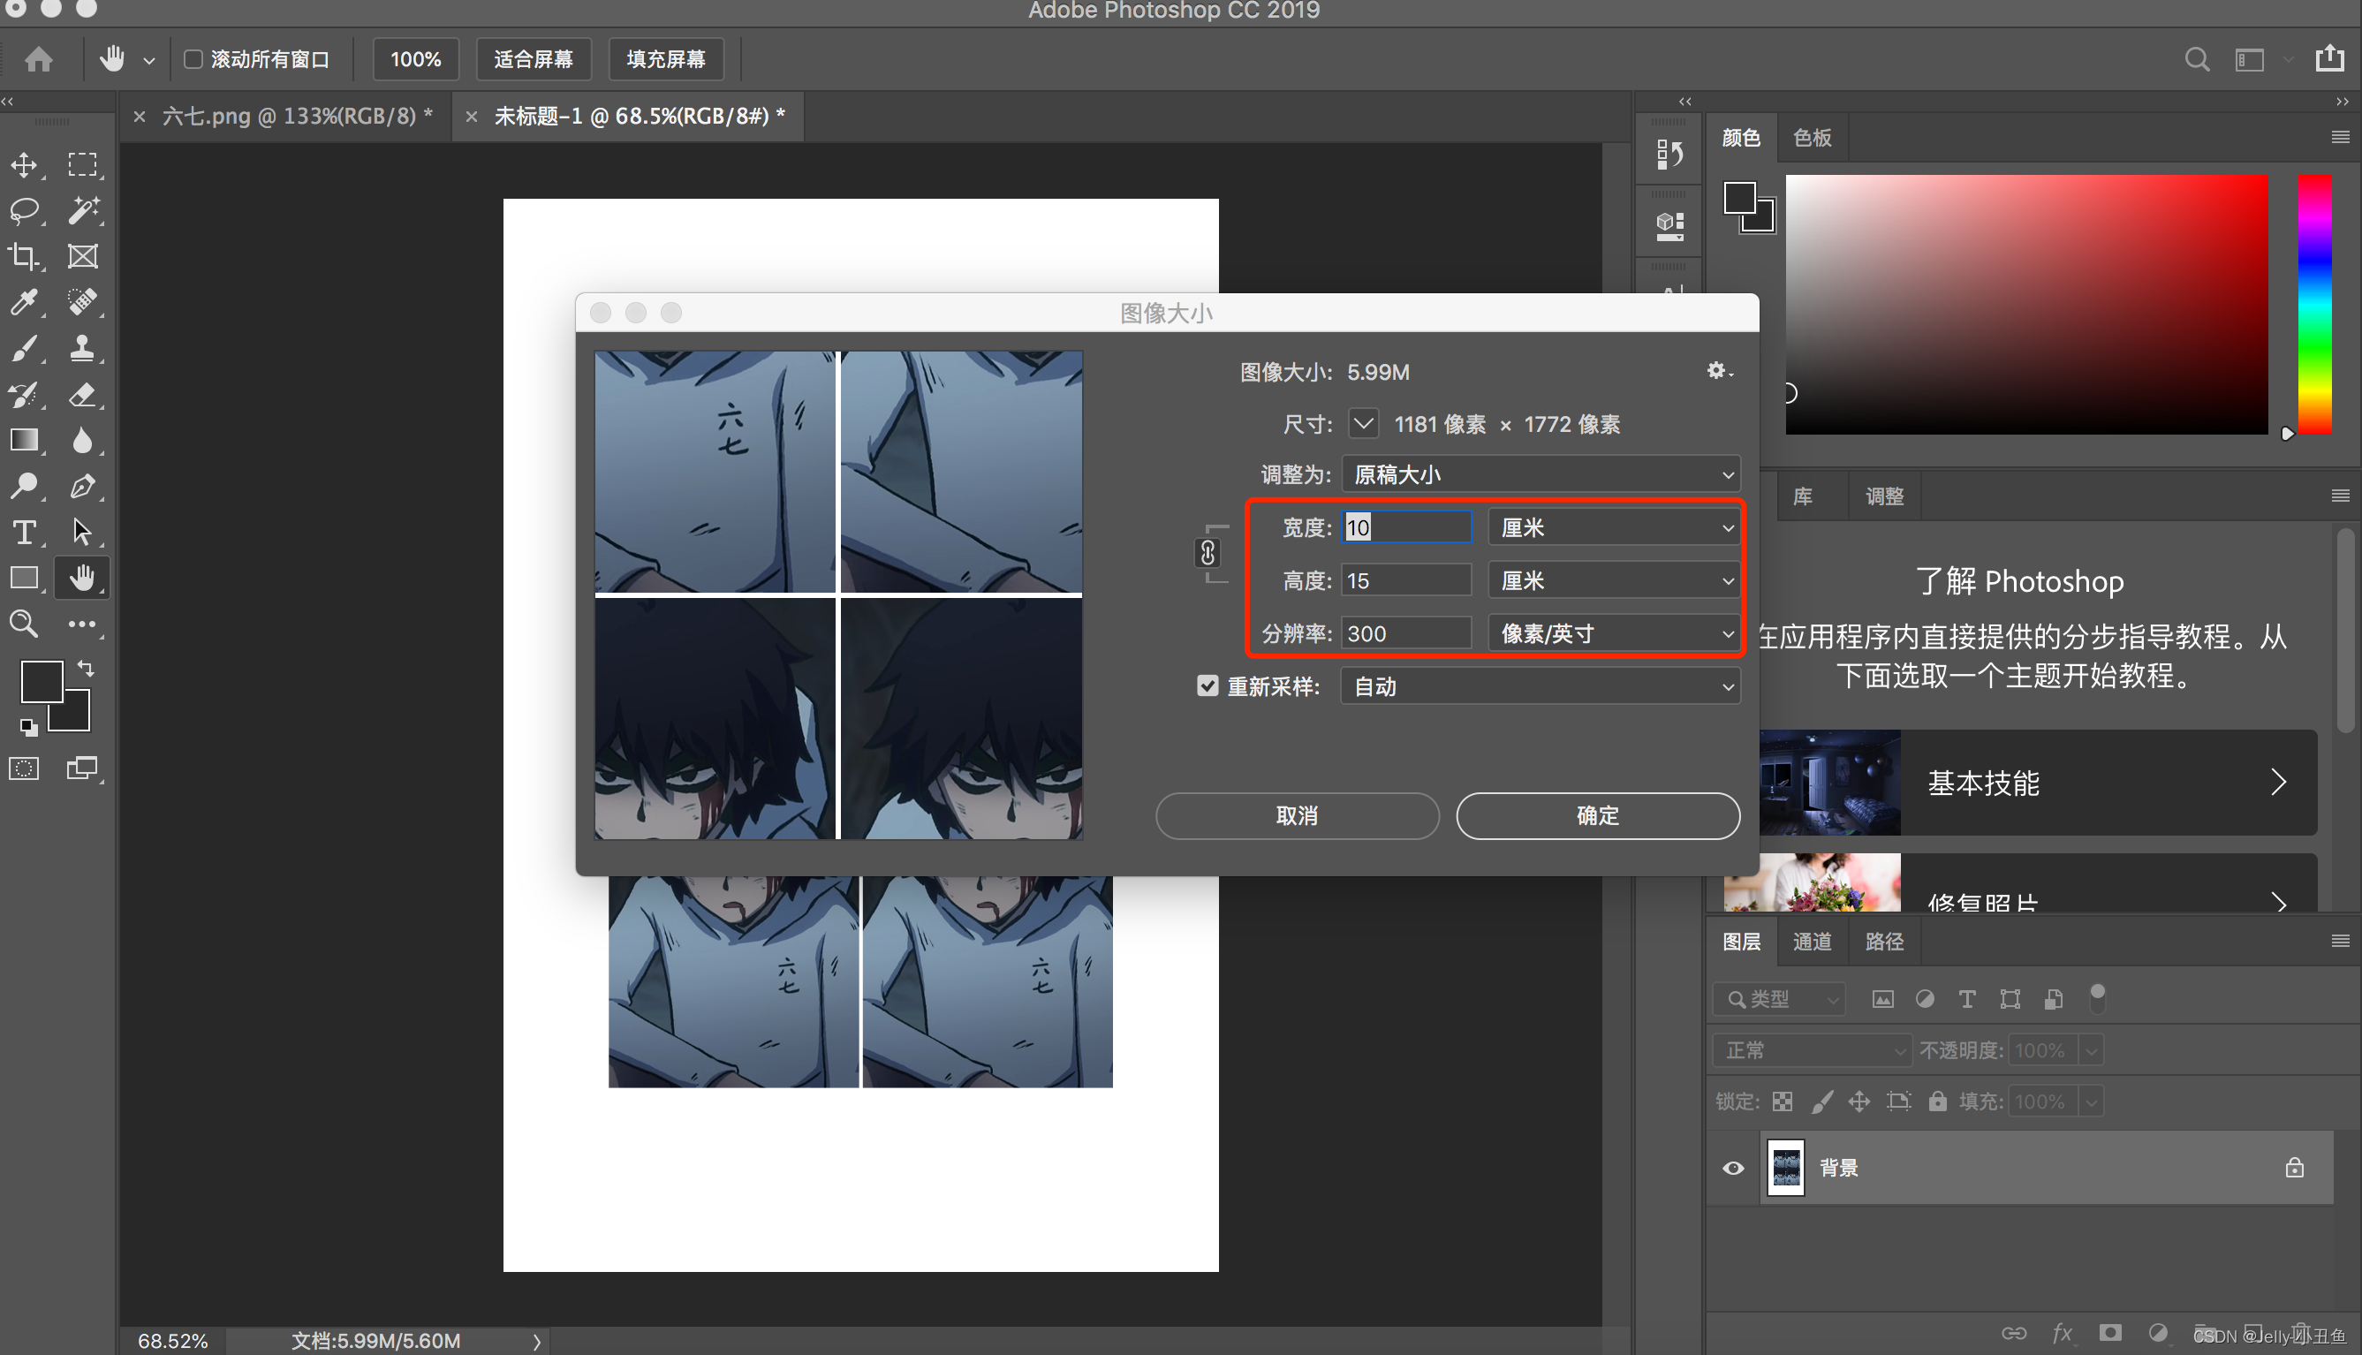This screenshot has height=1355, width=2362.
Task: Hide the 背景 layer with eye icon
Action: tap(1733, 1168)
